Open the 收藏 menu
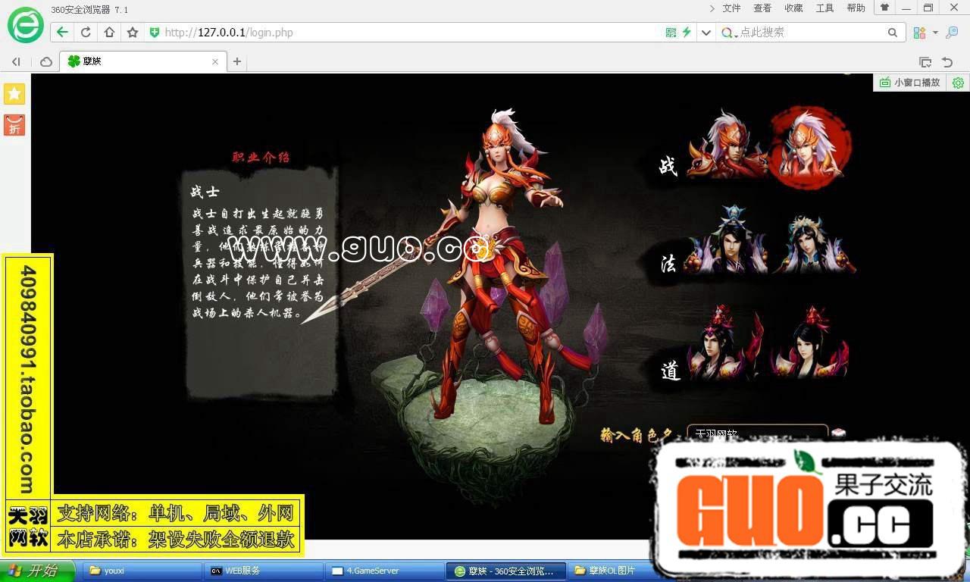 pyautogui.click(x=793, y=8)
